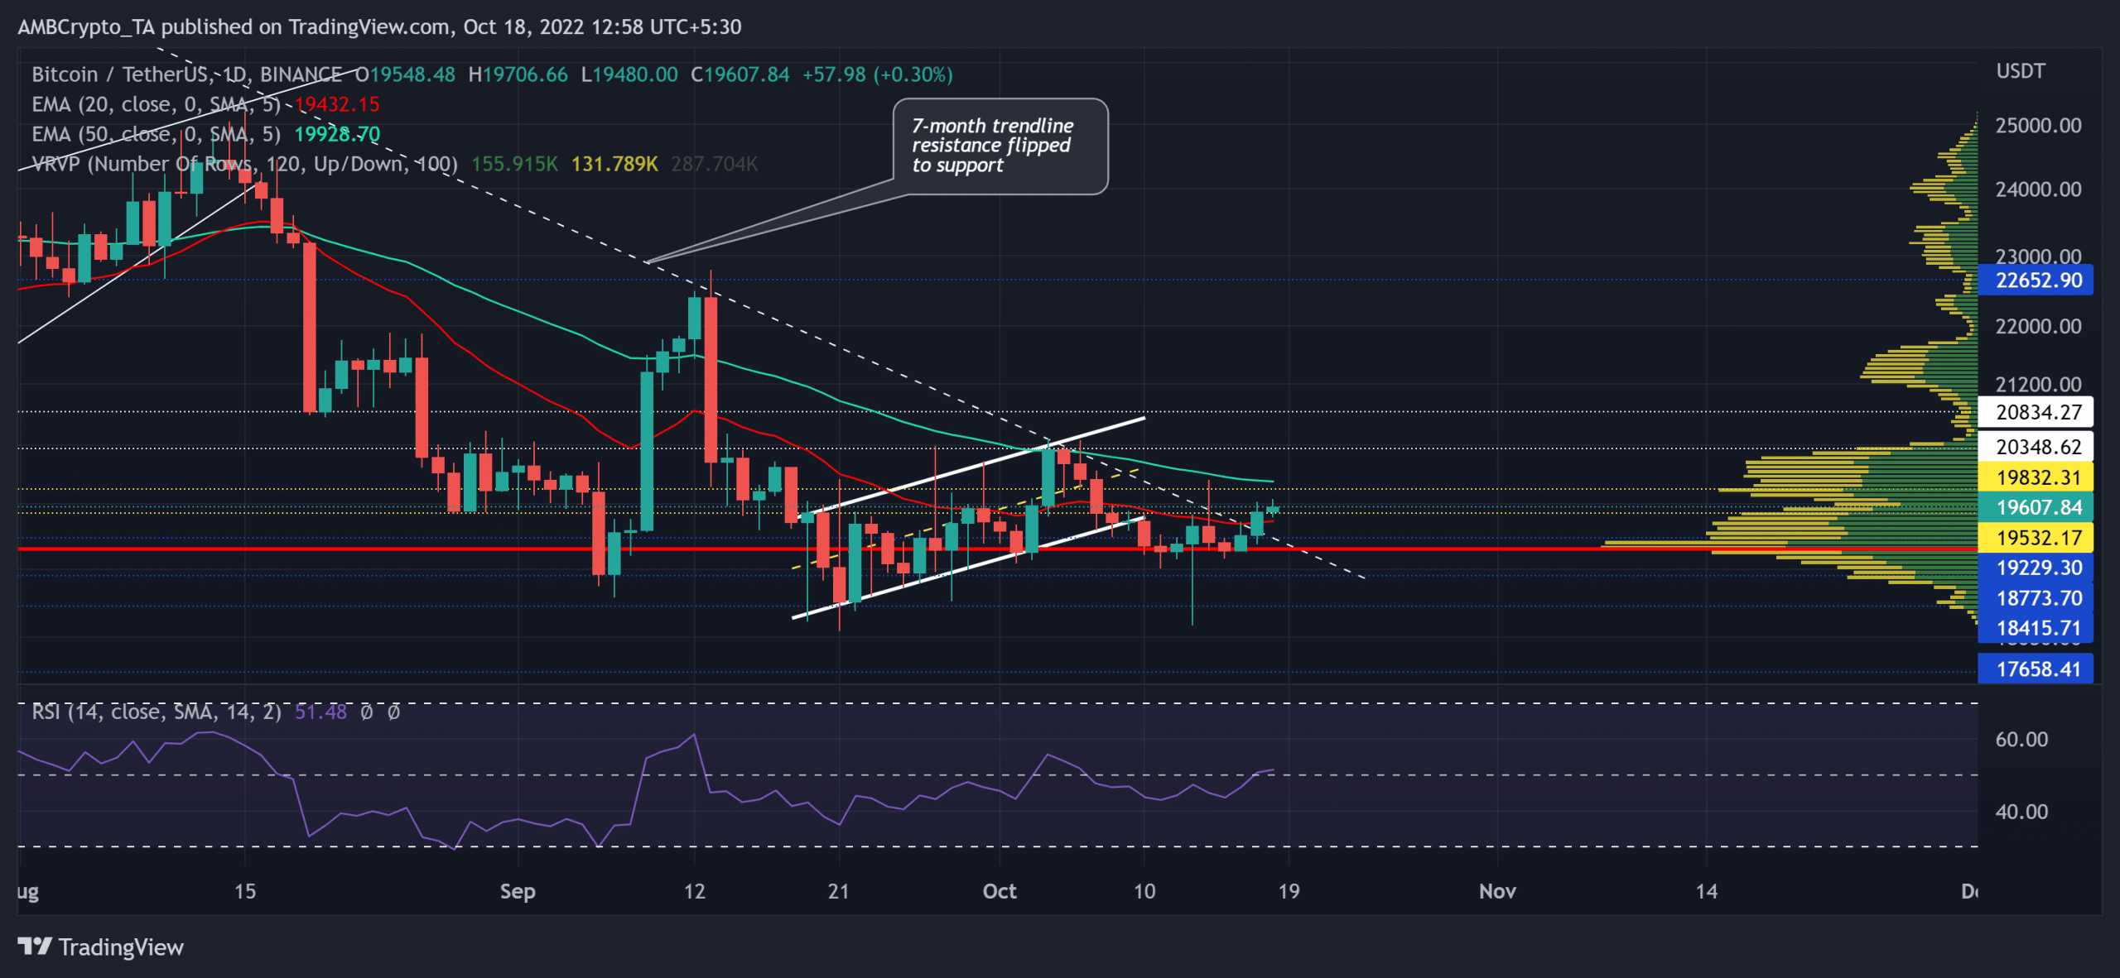Click the 21 date on the time axis
Viewport: 2120px width, 978px height.
click(x=838, y=891)
